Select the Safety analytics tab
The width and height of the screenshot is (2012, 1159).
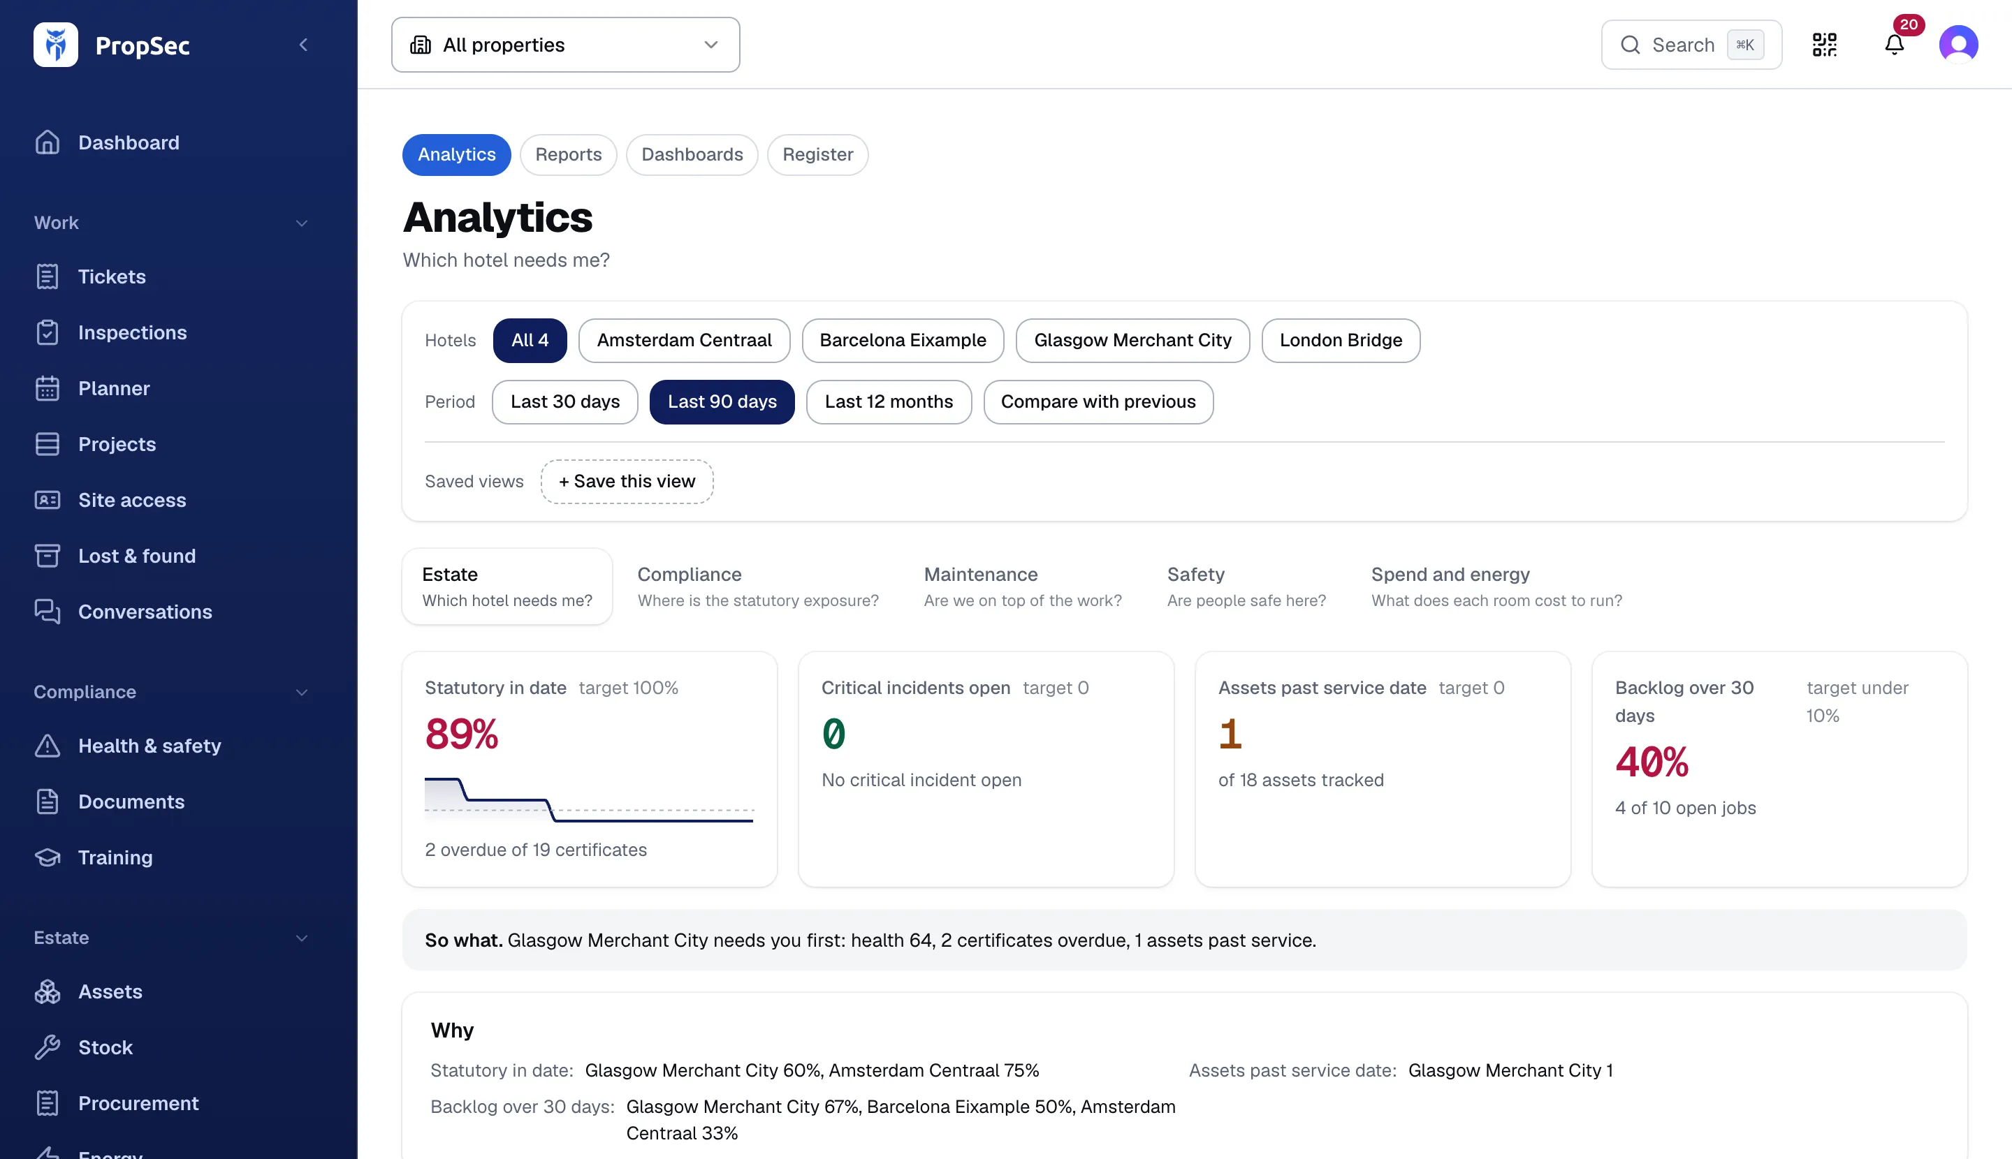[1246, 586]
